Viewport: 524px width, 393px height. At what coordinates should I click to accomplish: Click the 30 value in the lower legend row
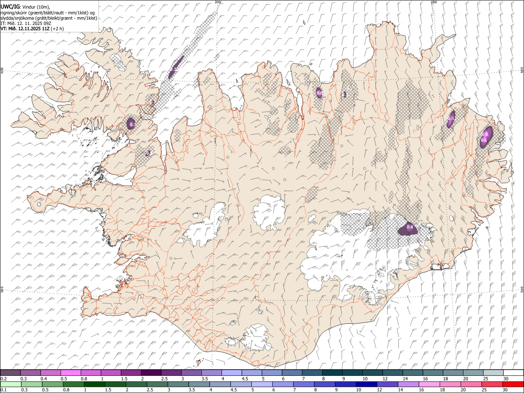coord(506,390)
